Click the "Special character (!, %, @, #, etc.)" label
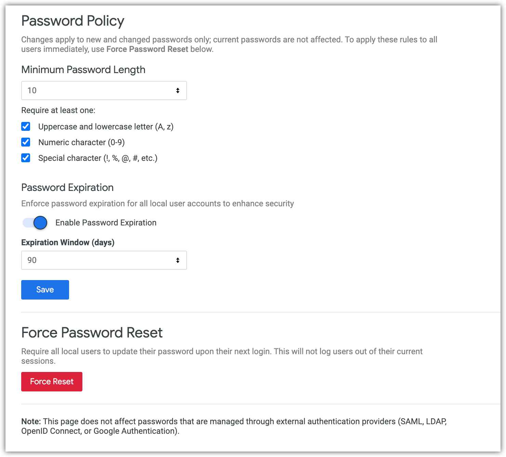 tap(98, 158)
